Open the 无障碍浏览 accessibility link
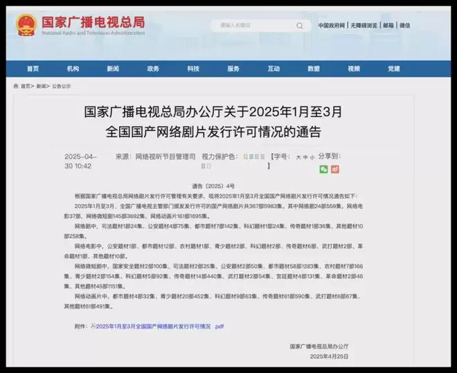The image size is (457, 373). [364, 26]
